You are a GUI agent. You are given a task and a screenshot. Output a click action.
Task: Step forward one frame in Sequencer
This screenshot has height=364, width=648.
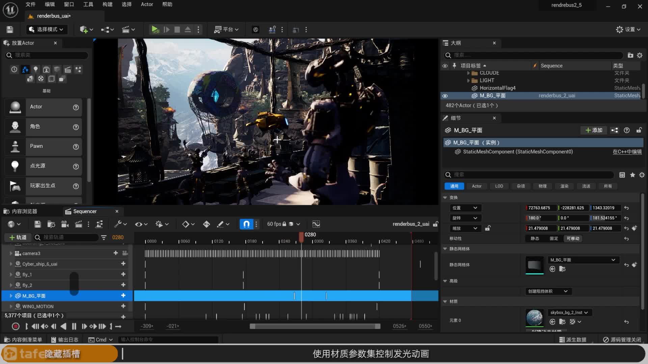pyautogui.click(x=84, y=326)
